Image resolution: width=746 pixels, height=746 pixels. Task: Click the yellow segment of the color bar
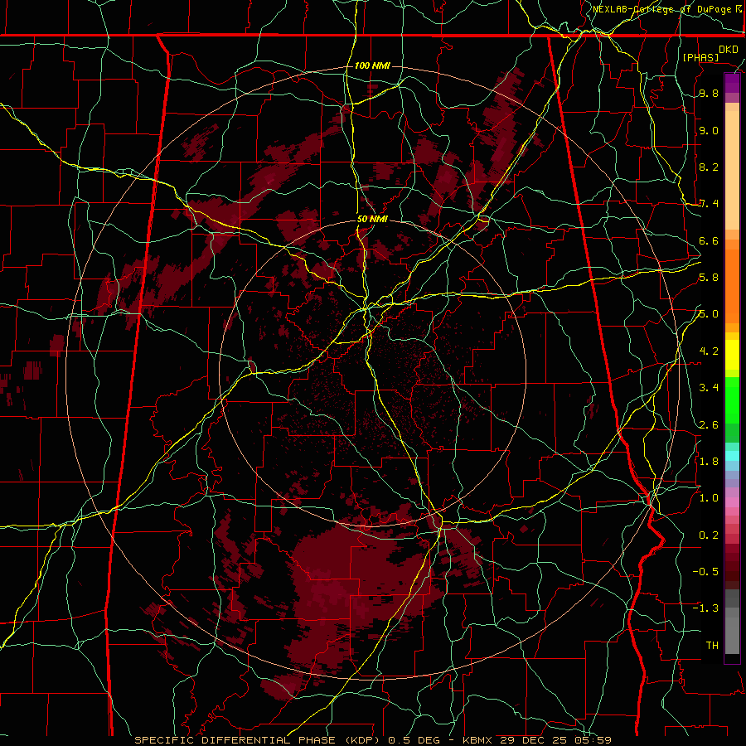tap(732, 355)
